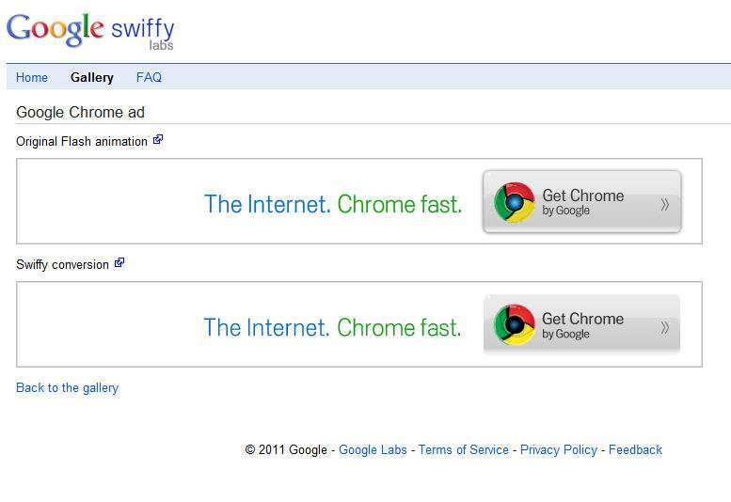Open the Google Labs footer link
The image size is (731, 502).
click(x=373, y=450)
